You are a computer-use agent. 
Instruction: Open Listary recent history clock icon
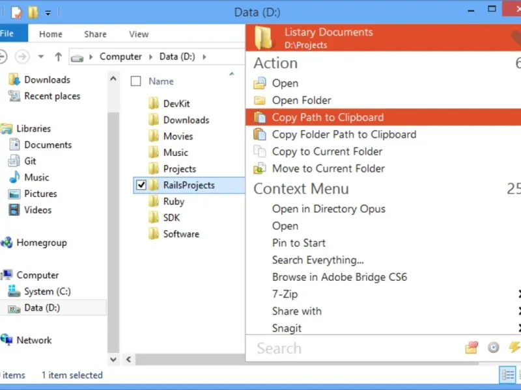(494, 347)
